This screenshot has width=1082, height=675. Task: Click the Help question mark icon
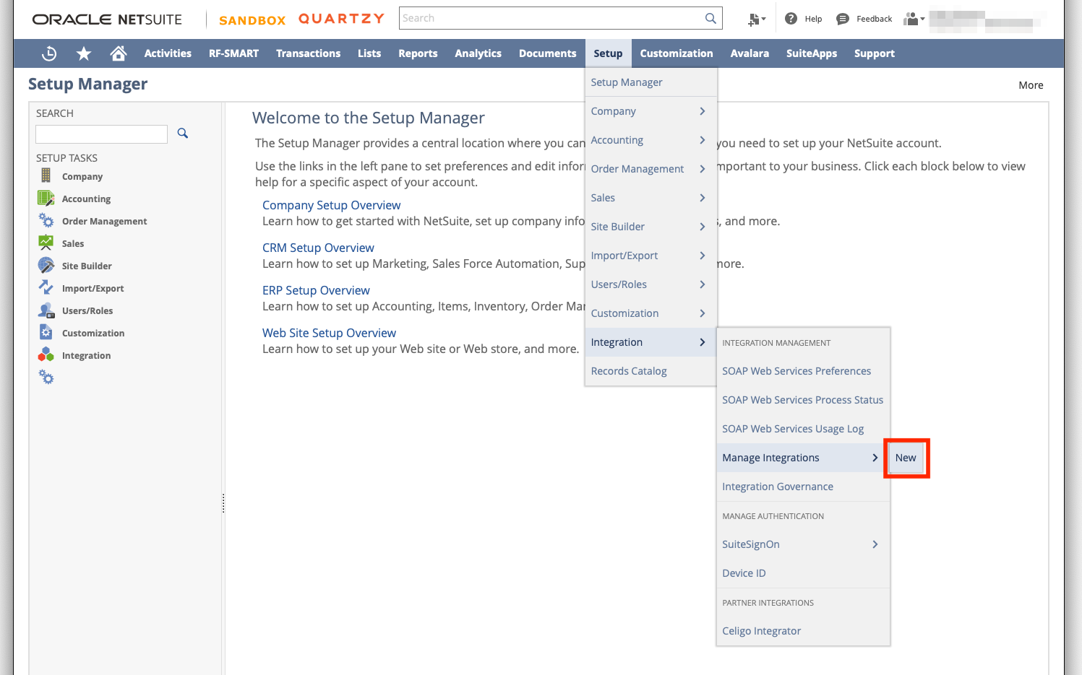click(791, 19)
